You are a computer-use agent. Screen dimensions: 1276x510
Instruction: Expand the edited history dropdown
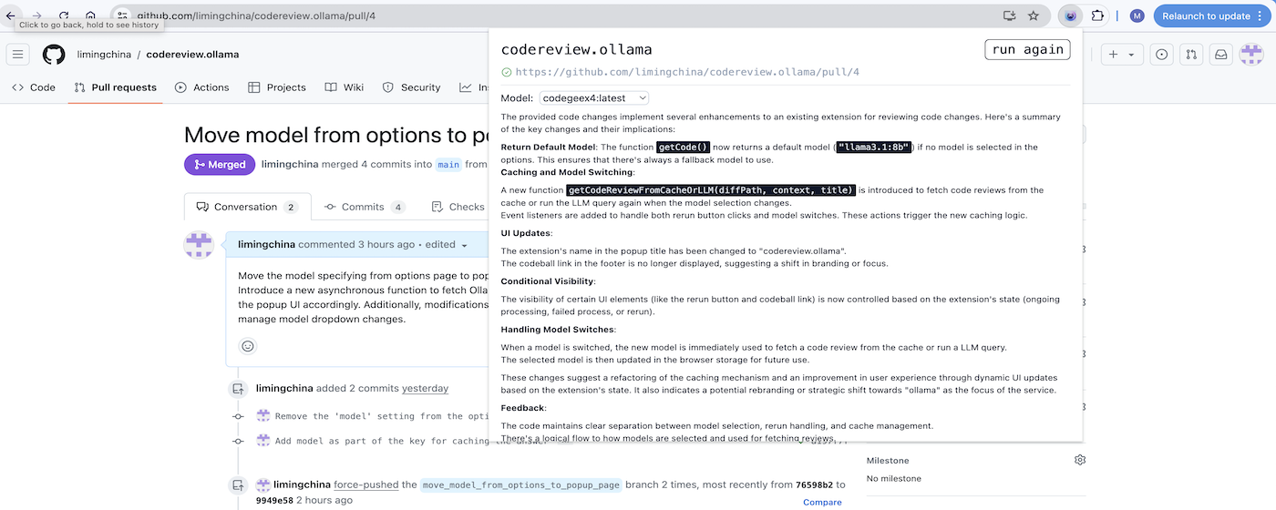pyautogui.click(x=446, y=245)
